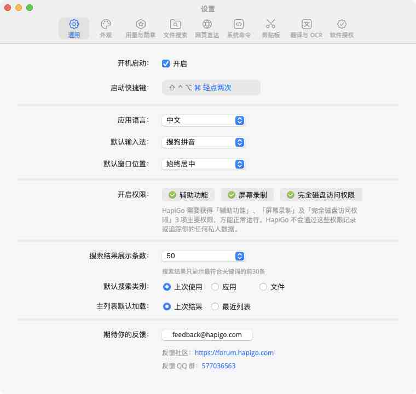The width and height of the screenshot is (416, 394).
Task: Open the 应用语言 dropdown showing 中文
Action: [203, 120]
